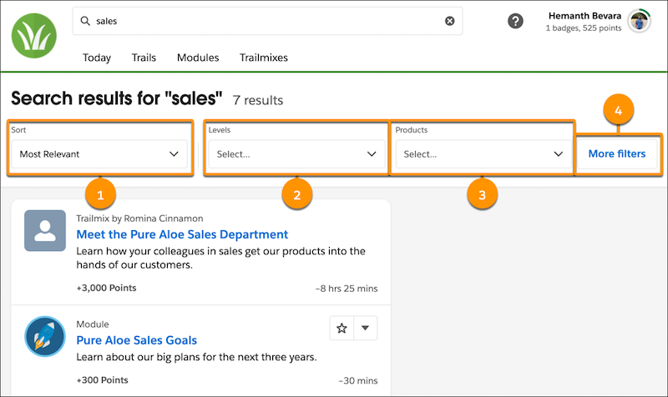This screenshot has width=668, height=397.
Task: Clear the search field with the X icon
Action: click(x=449, y=21)
